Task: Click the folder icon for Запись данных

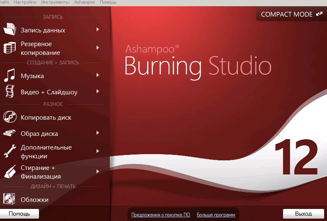Action: point(10,29)
